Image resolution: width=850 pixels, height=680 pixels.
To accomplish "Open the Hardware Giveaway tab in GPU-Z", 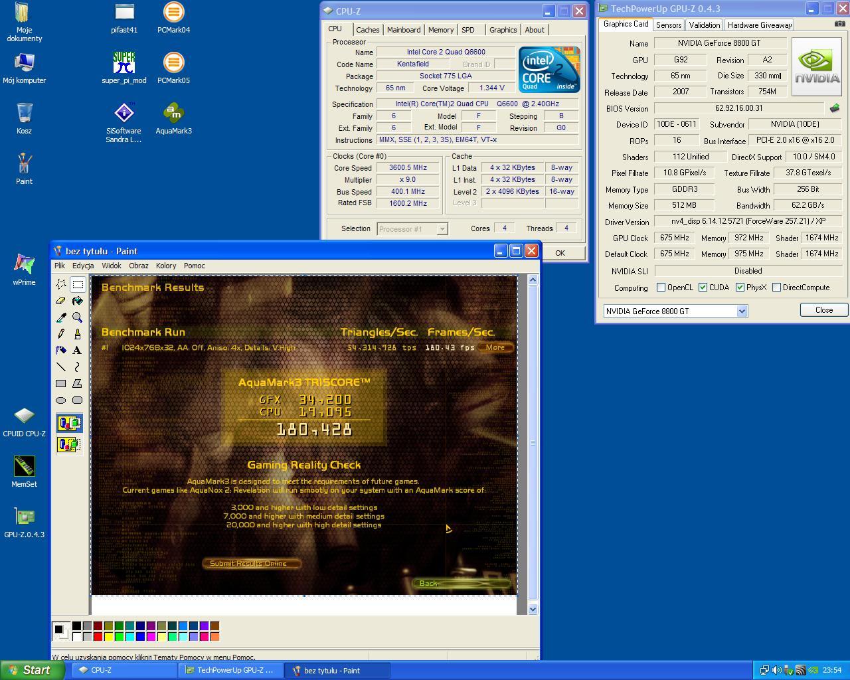I will 760,25.
